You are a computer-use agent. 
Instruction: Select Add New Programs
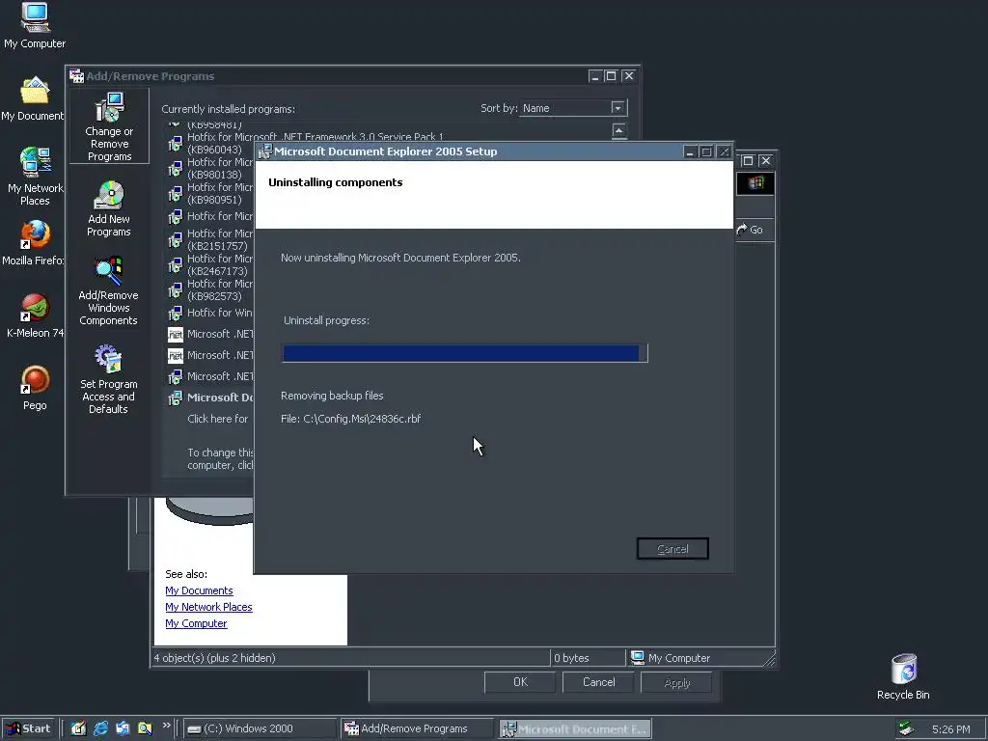coord(109,208)
